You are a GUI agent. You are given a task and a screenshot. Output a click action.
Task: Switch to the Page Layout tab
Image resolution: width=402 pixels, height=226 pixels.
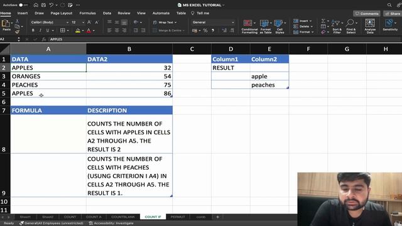coord(62,13)
